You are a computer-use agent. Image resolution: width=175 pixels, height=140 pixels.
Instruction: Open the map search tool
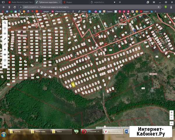pos(5,23)
